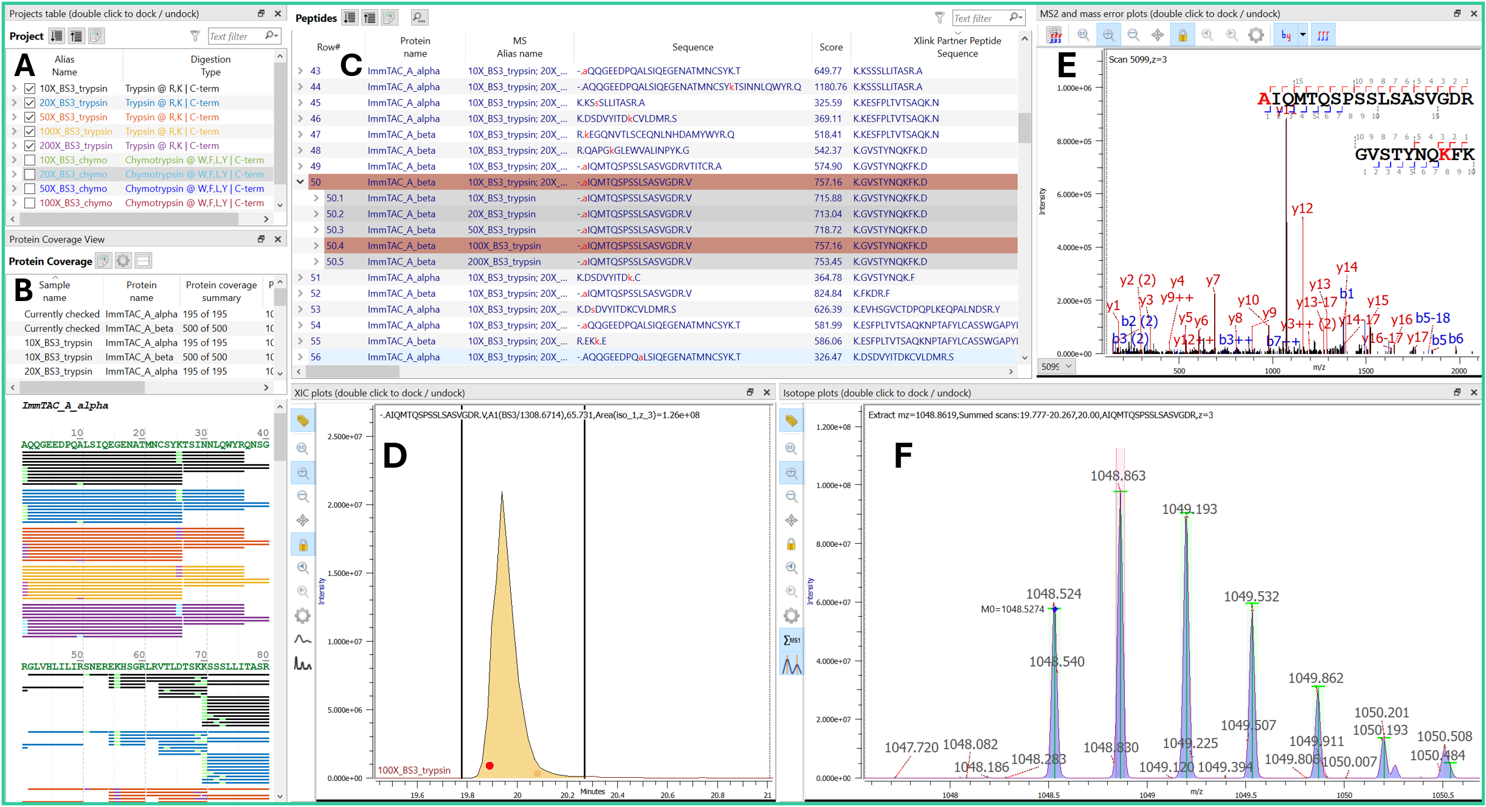Check the 50X_BS3_chymo project

pyautogui.click(x=29, y=189)
